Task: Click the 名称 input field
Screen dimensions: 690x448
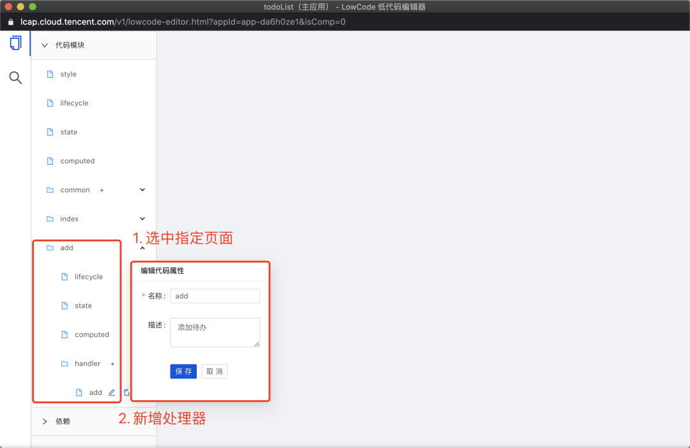Action: [x=215, y=296]
